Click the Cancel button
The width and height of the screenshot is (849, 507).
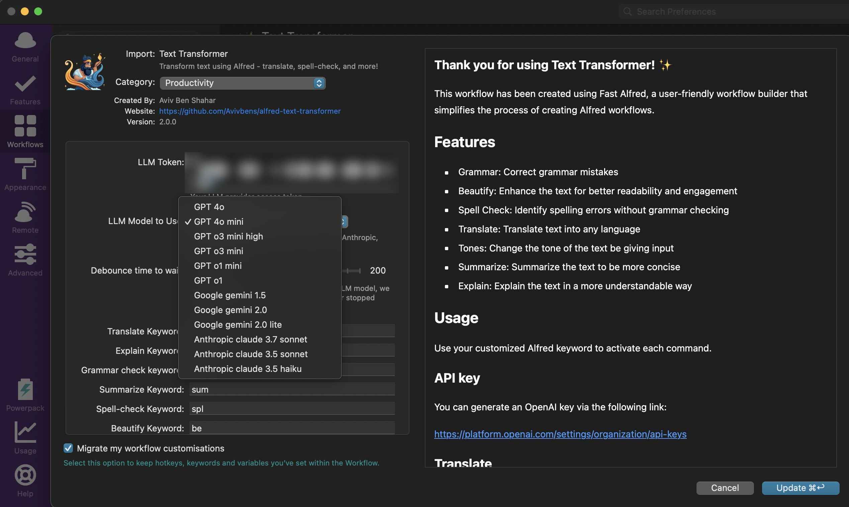point(725,488)
